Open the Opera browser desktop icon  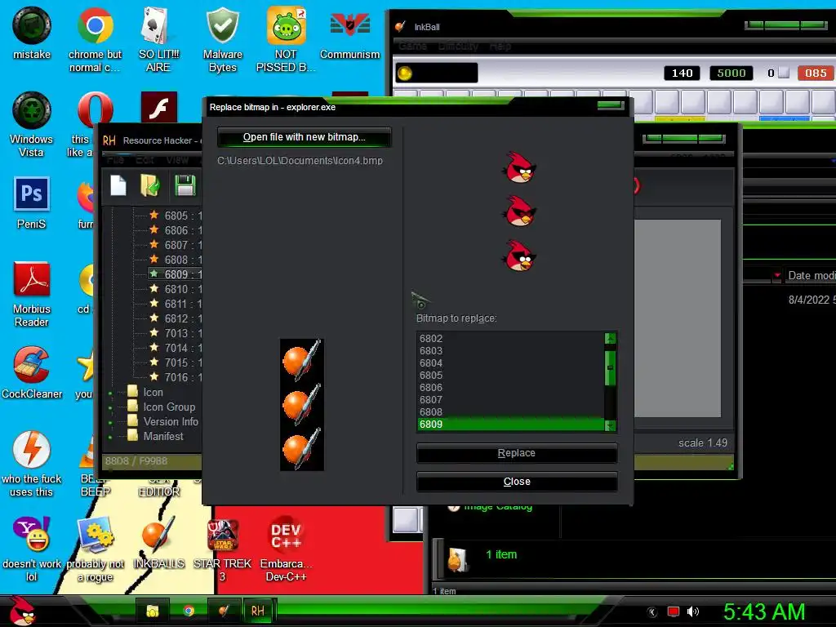95,110
